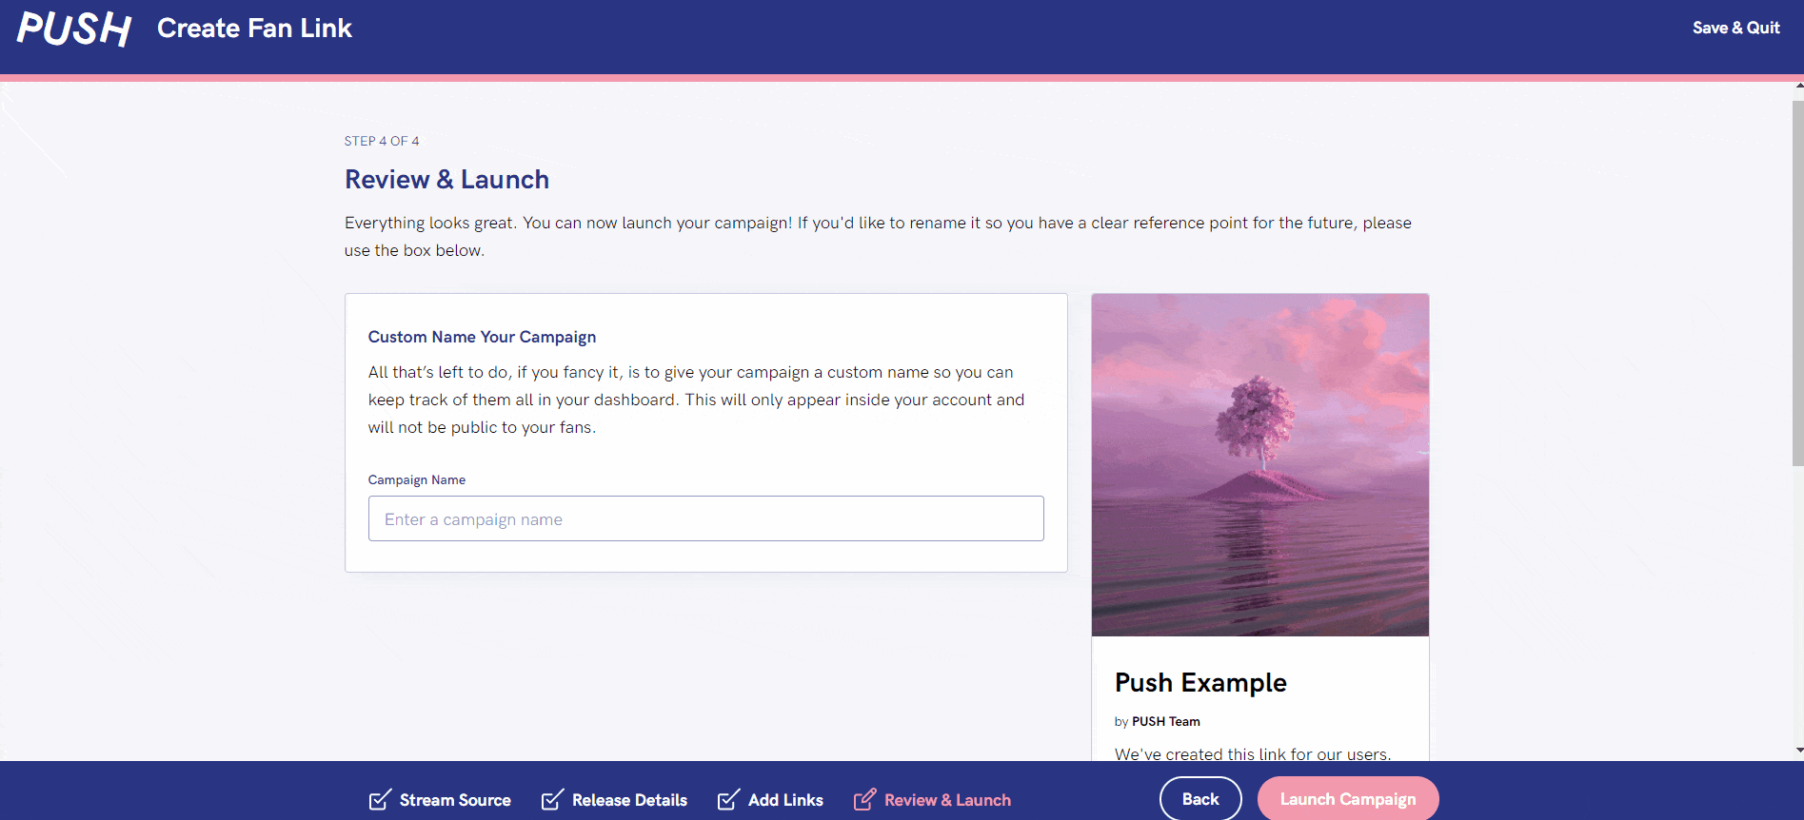The width and height of the screenshot is (1804, 820).
Task: Click the "Create Fan Link" header title
Action: 254,29
